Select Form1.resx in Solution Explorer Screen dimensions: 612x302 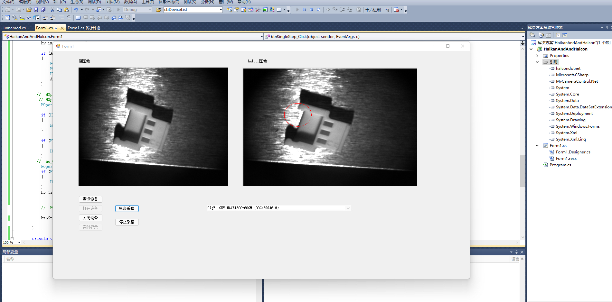tap(566, 159)
